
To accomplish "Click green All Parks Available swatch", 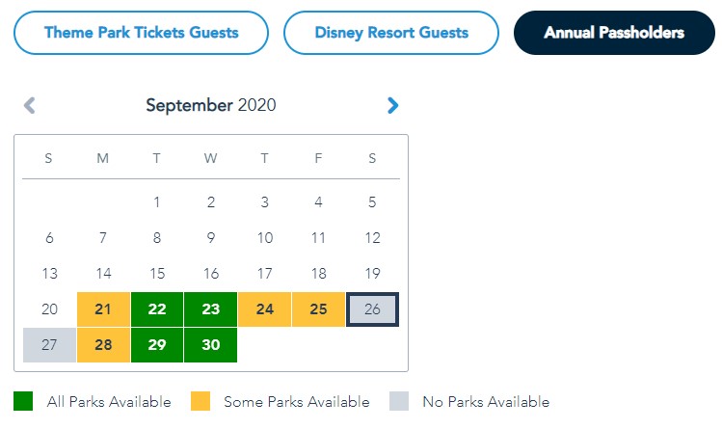I will pyautogui.click(x=24, y=401).
